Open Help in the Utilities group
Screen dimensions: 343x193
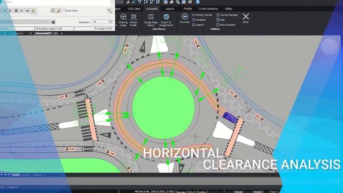click(x=220, y=20)
